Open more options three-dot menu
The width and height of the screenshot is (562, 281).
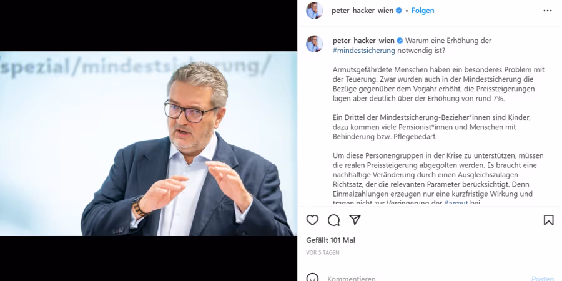[x=547, y=11]
